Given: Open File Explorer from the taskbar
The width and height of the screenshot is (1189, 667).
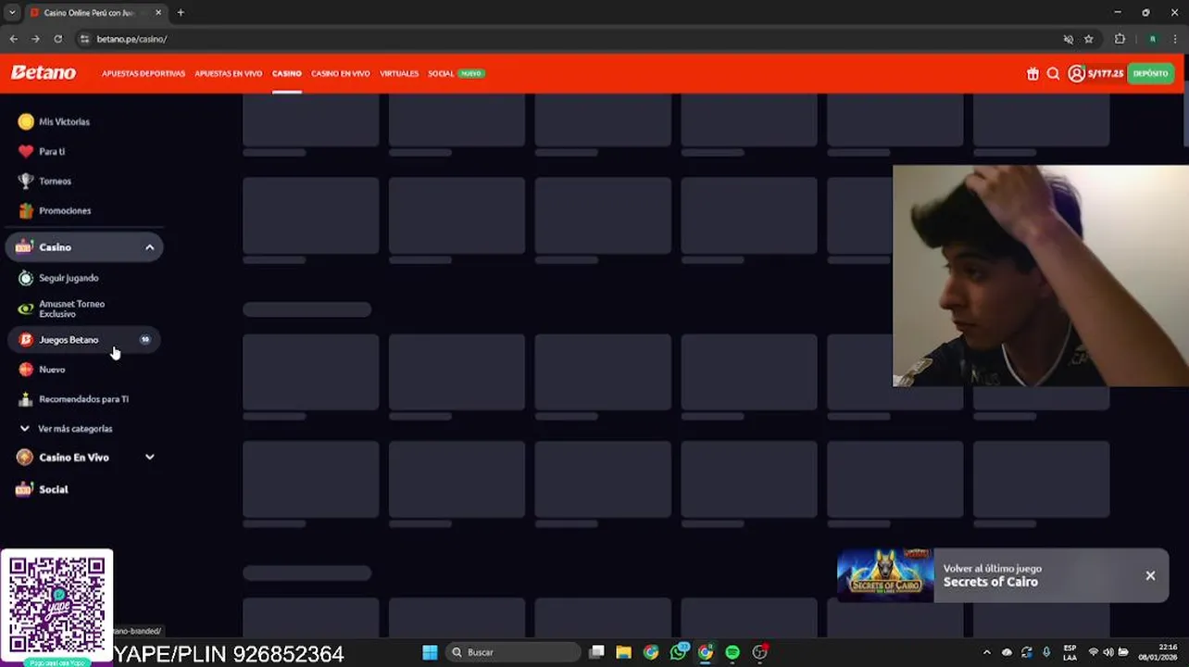Looking at the screenshot, I should point(624,652).
